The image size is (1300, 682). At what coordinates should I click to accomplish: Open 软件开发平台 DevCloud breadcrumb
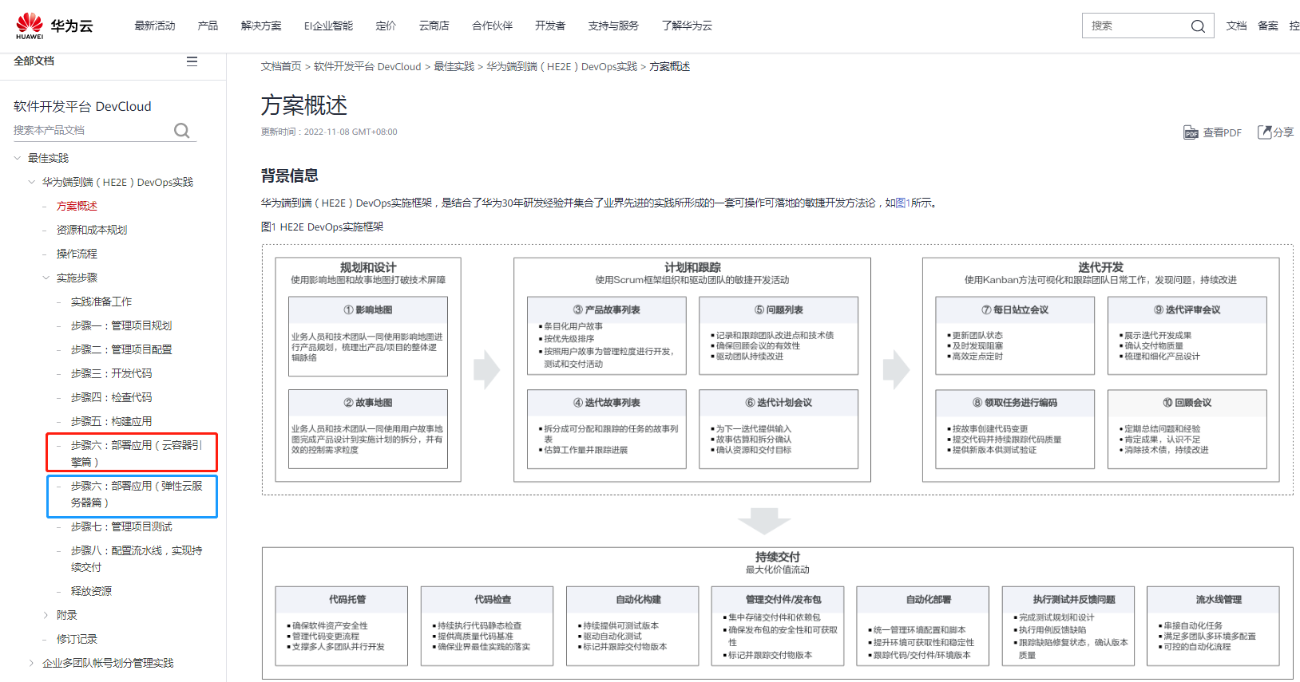click(x=367, y=66)
